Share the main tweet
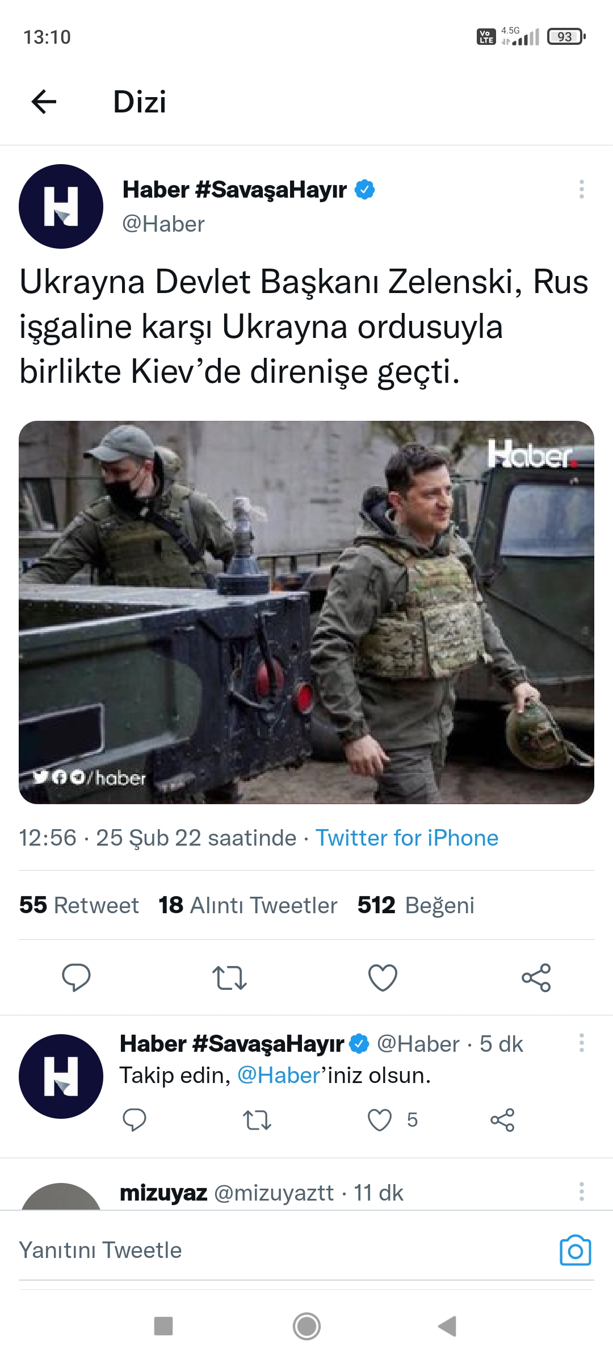Image resolution: width=613 pixels, height=1363 pixels. tap(536, 977)
